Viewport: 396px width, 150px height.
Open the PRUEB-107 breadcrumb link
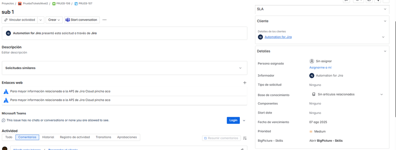tap(85, 4)
